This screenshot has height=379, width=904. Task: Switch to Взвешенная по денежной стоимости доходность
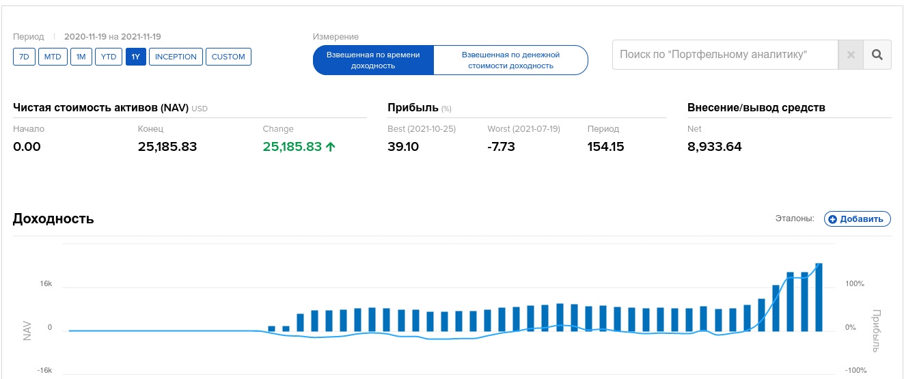510,60
